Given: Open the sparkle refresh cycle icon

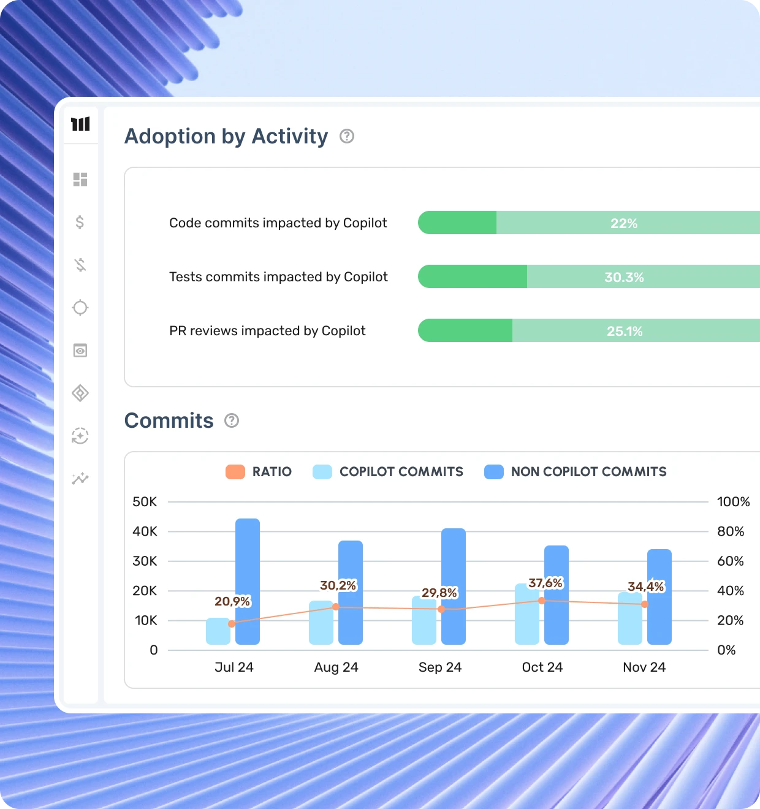Looking at the screenshot, I should tap(80, 436).
